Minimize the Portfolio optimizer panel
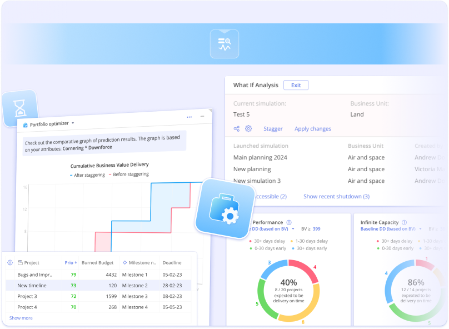The height and width of the screenshot is (329, 449). (202, 116)
